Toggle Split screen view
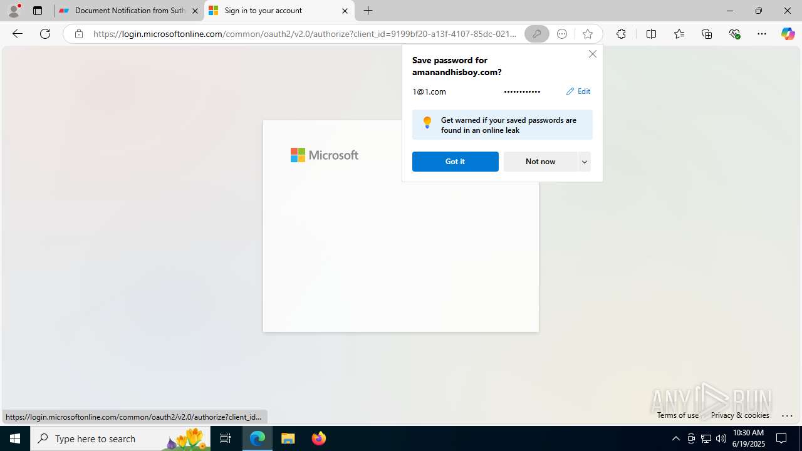The height and width of the screenshot is (451, 802). coord(651,34)
